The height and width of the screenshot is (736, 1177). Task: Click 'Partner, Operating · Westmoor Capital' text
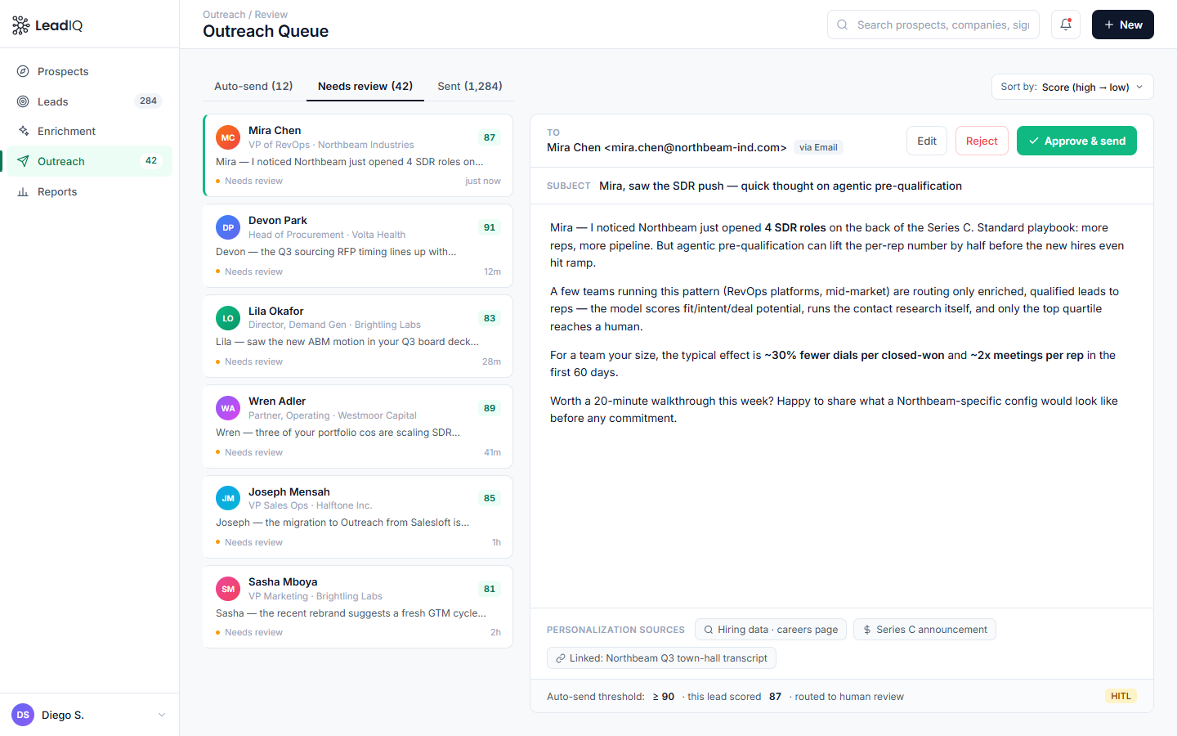pyautogui.click(x=333, y=415)
